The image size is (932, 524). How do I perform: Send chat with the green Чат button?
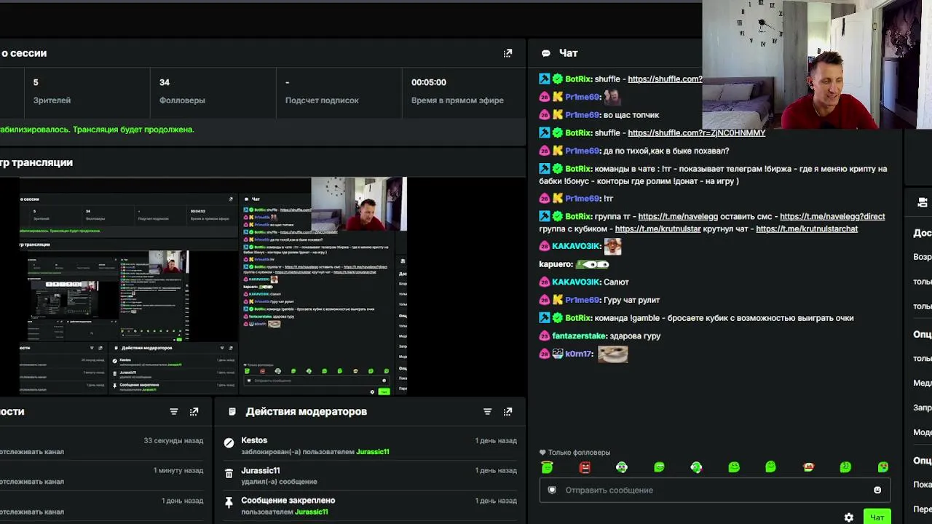point(877,517)
